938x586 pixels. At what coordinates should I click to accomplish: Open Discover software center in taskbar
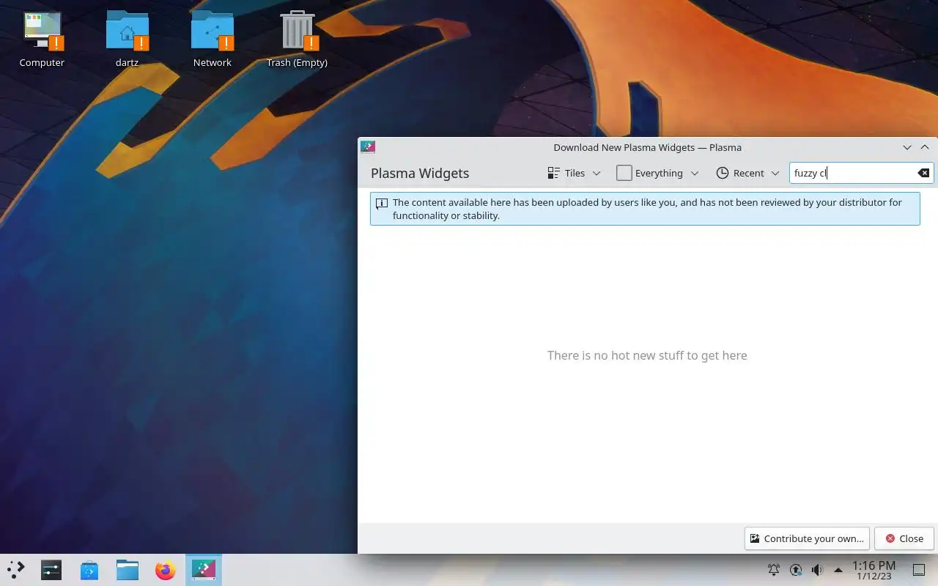pos(89,569)
